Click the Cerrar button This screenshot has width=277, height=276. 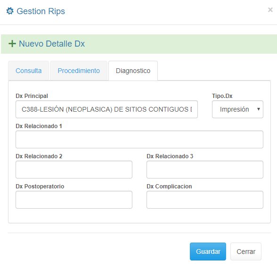tap(246, 252)
